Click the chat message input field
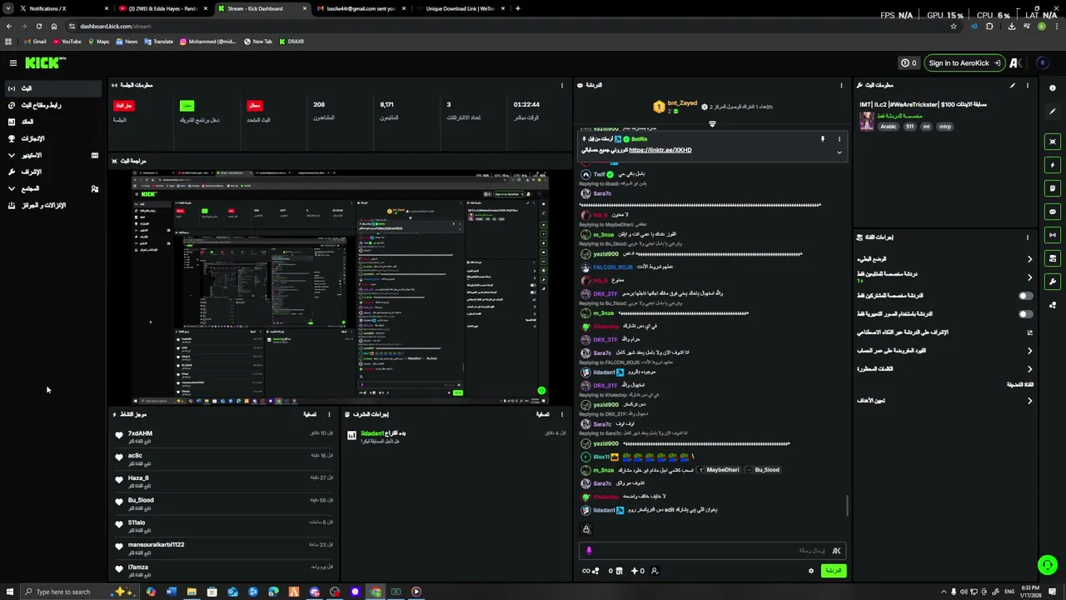 [x=712, y=550]
